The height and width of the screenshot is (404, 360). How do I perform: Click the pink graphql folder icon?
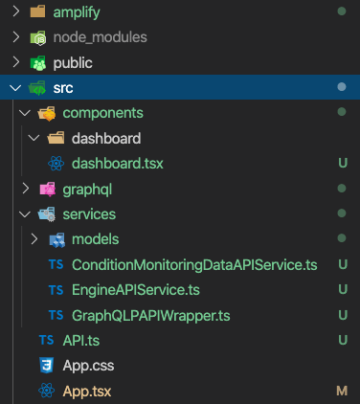[47, 189]
